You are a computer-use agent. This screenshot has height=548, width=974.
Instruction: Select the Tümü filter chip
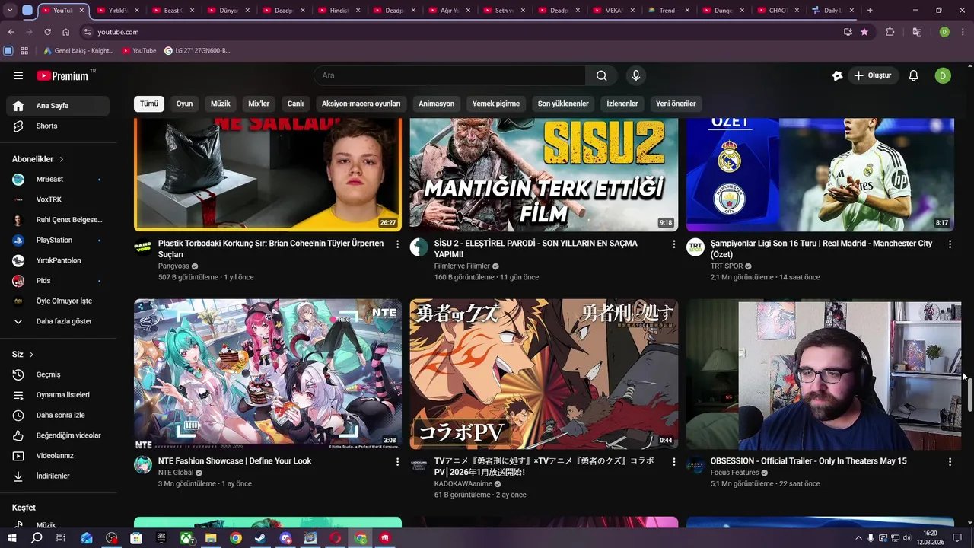pyautogui.click(x=149, y=104)
